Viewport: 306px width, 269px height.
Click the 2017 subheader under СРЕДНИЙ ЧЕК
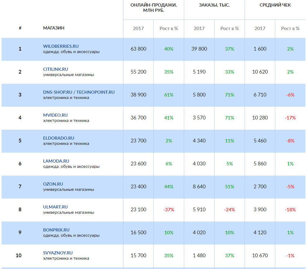260,29
